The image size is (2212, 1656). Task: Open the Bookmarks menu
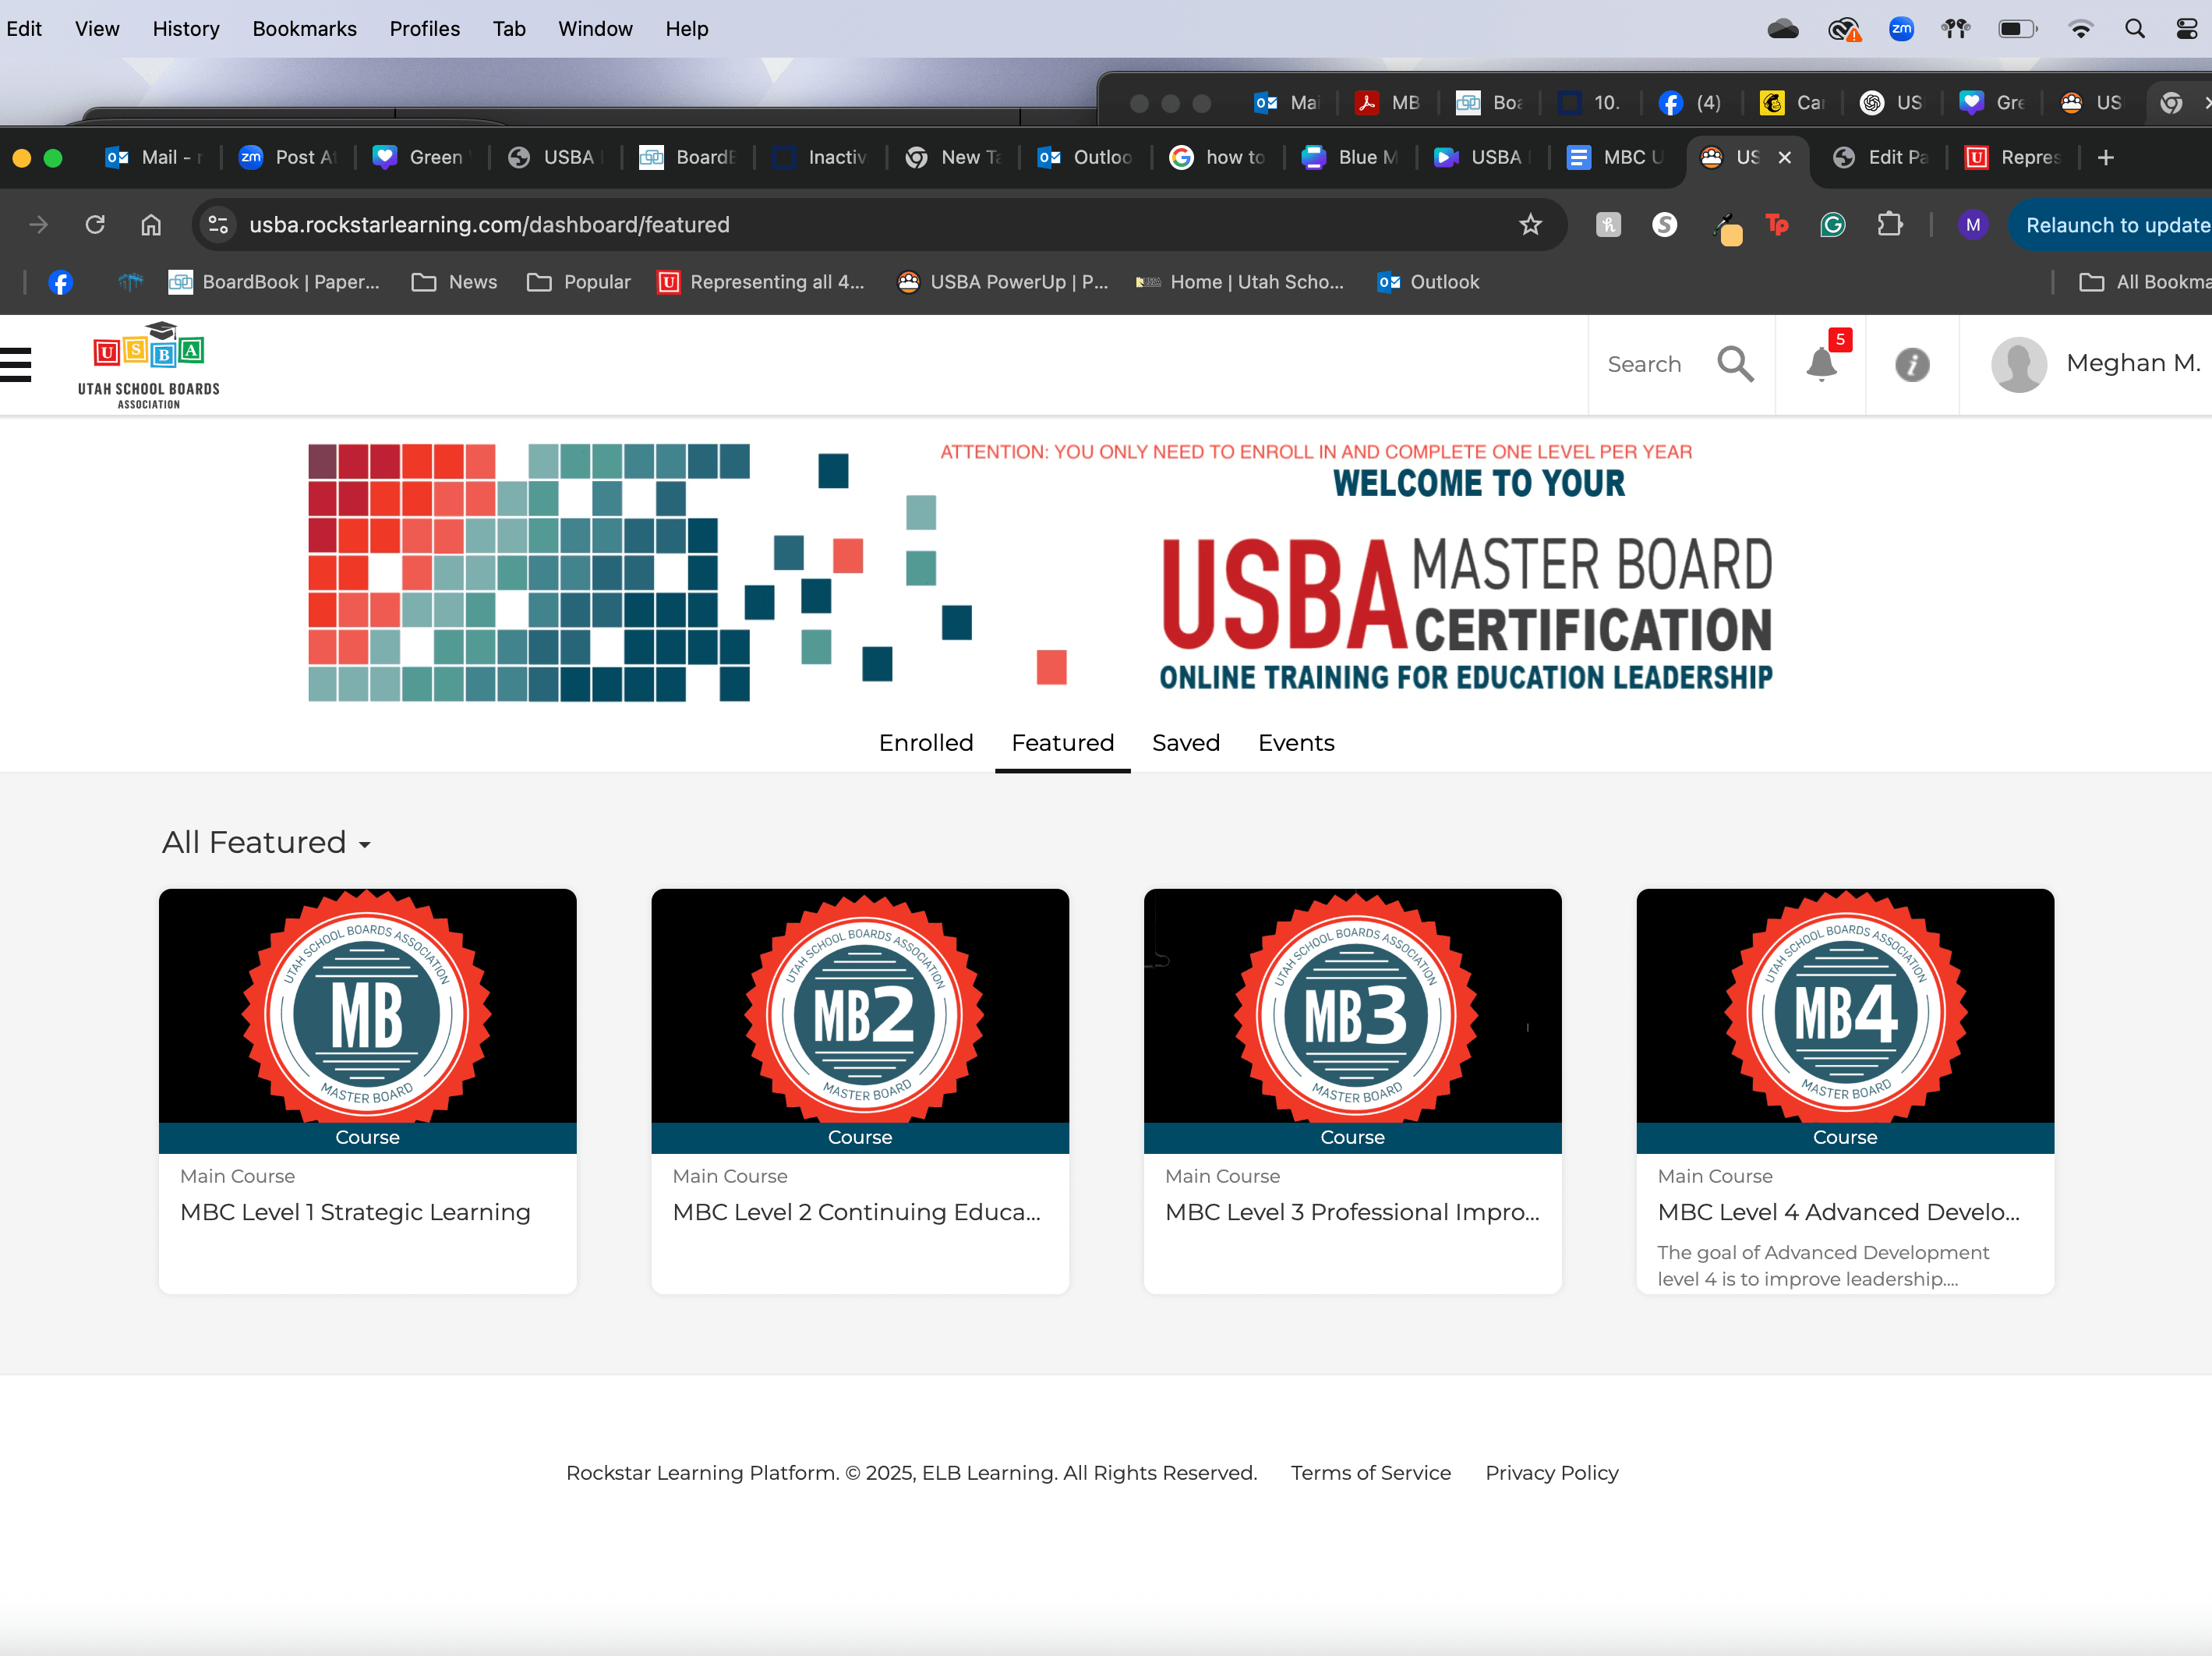coord(304,29)
